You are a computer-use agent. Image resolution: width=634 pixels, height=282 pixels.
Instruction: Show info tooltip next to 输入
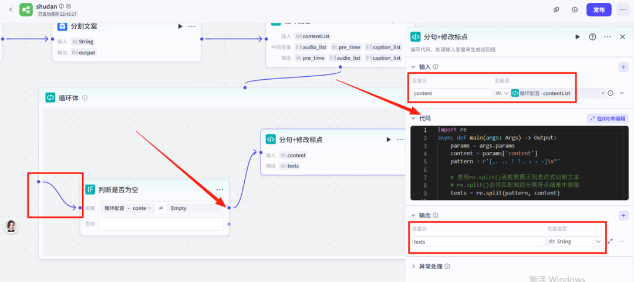pos(436,67)
